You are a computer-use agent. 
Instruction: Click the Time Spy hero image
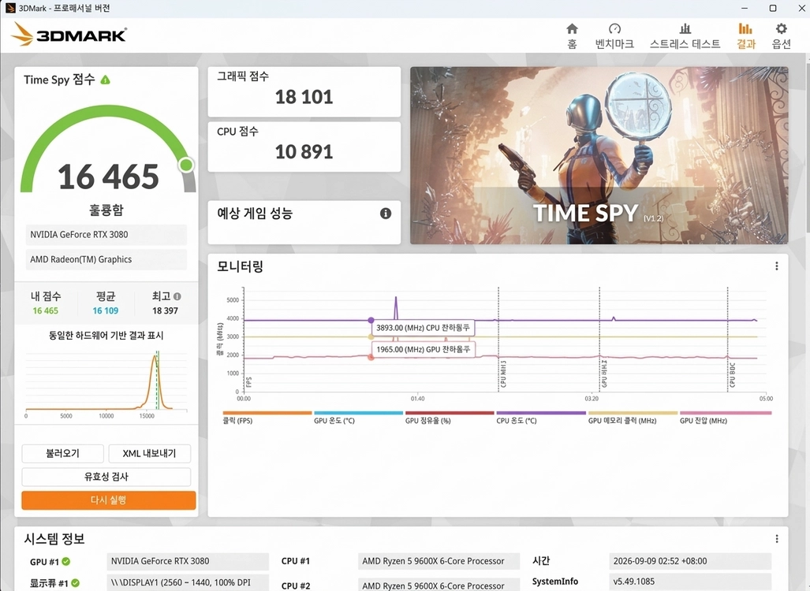[599, 155]
